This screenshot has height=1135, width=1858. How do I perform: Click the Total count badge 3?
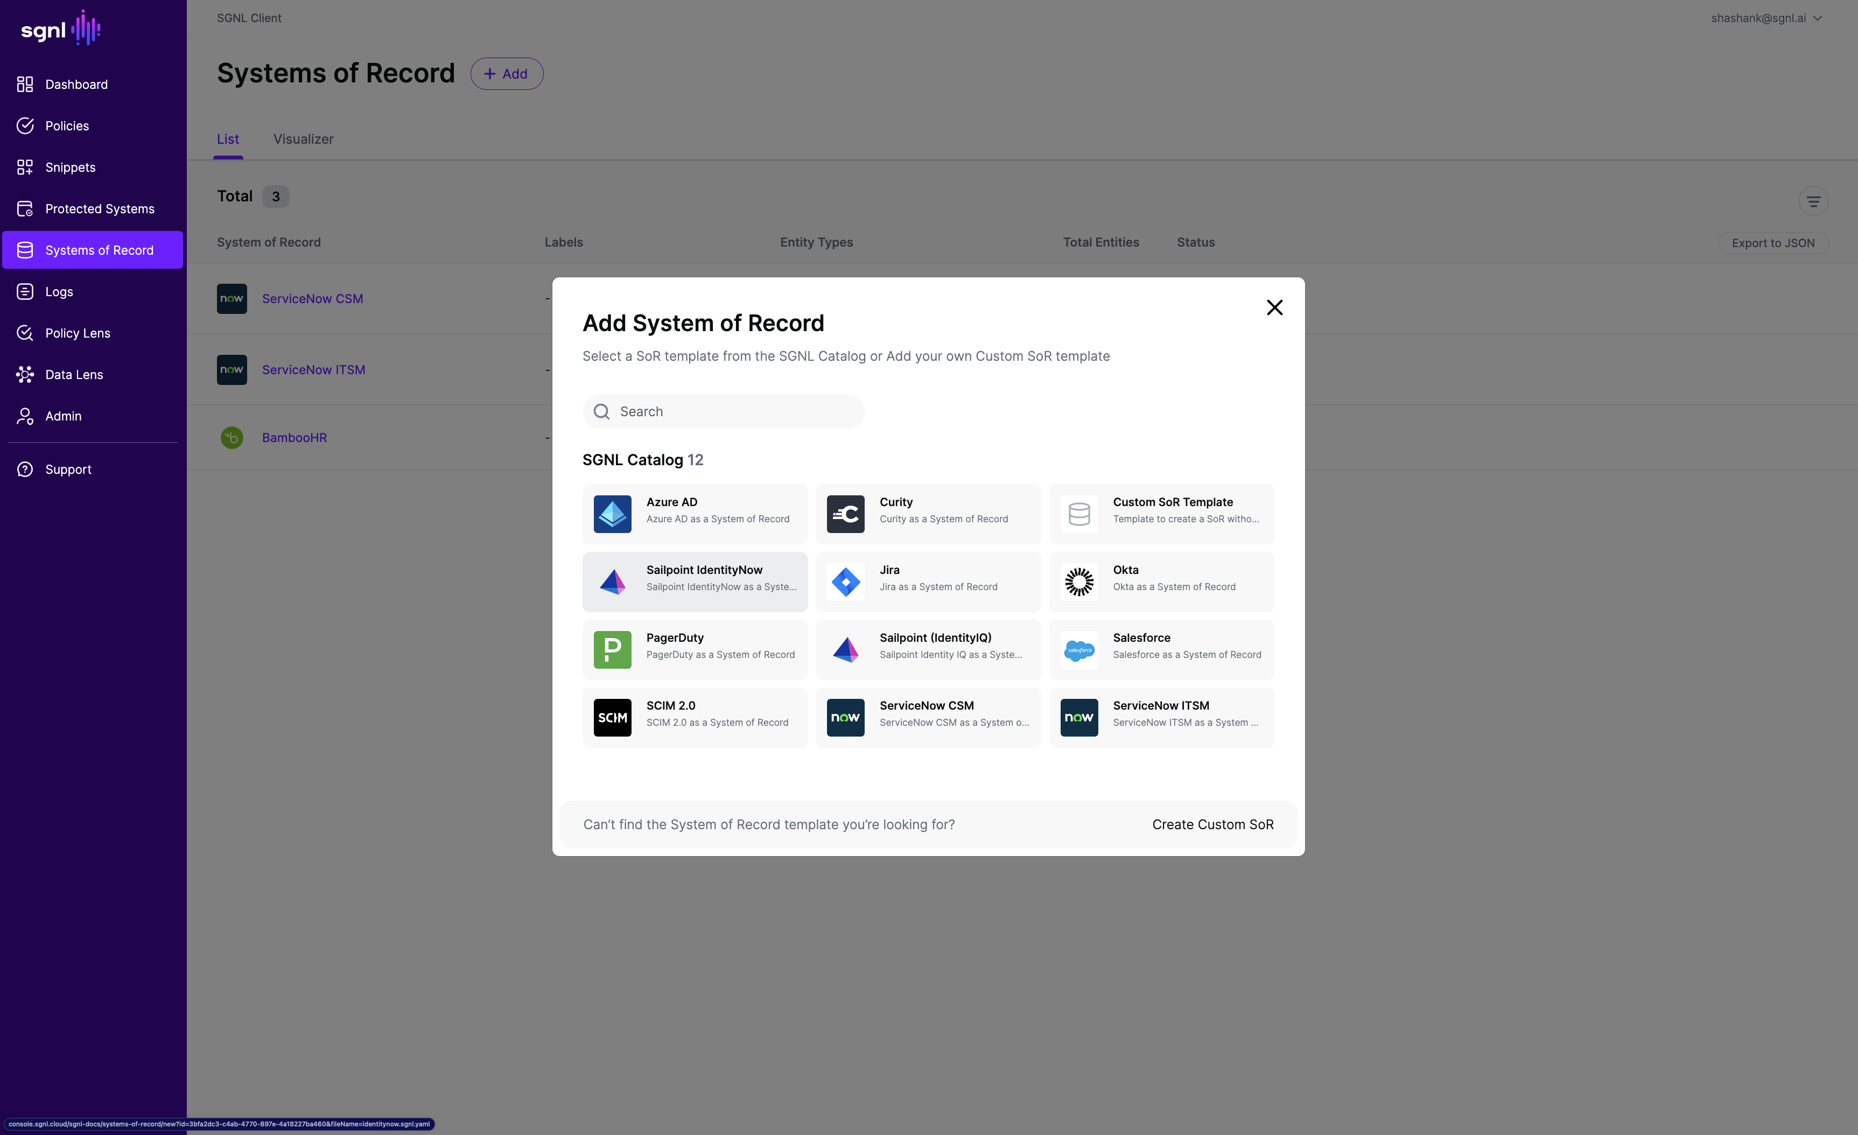276,197
